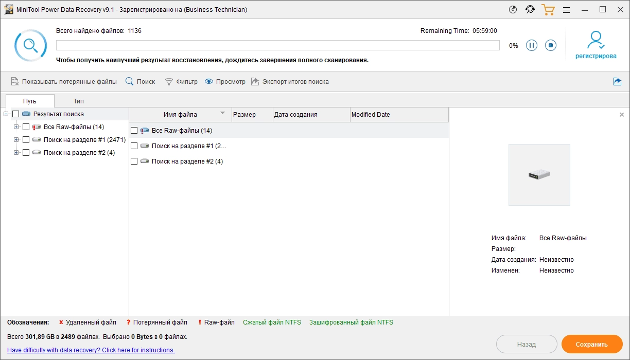This screenshot has height=360, width=630.
Task: Sort by the Дата создания column header
Action: [x=311, y=115]
